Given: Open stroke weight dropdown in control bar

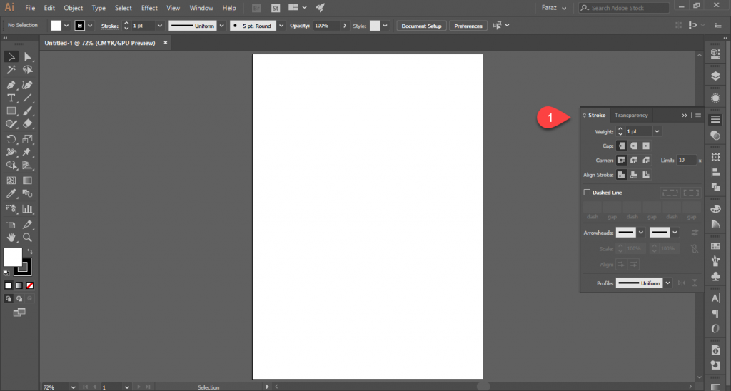Looking at the screenshot, I should pyautogui.click(x=160, y=26).
